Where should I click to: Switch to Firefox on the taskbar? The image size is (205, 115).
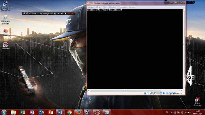78,112
